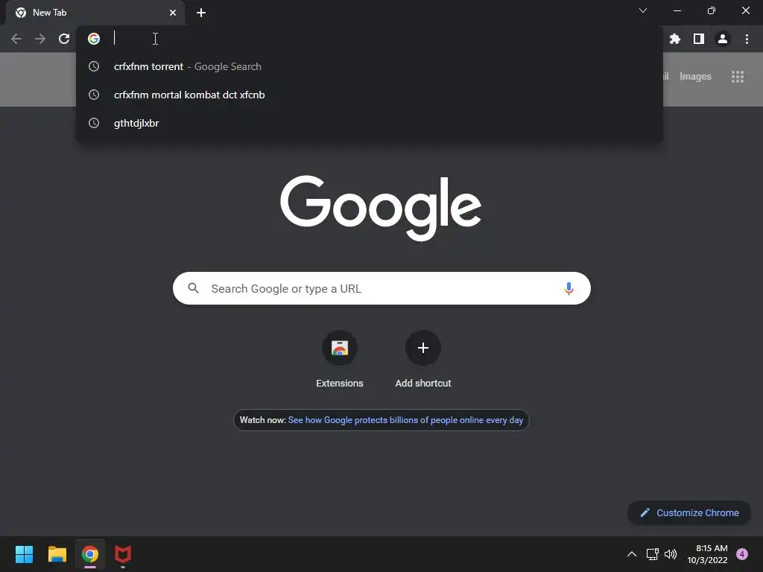Open the Google apps grid

point(737,77)
